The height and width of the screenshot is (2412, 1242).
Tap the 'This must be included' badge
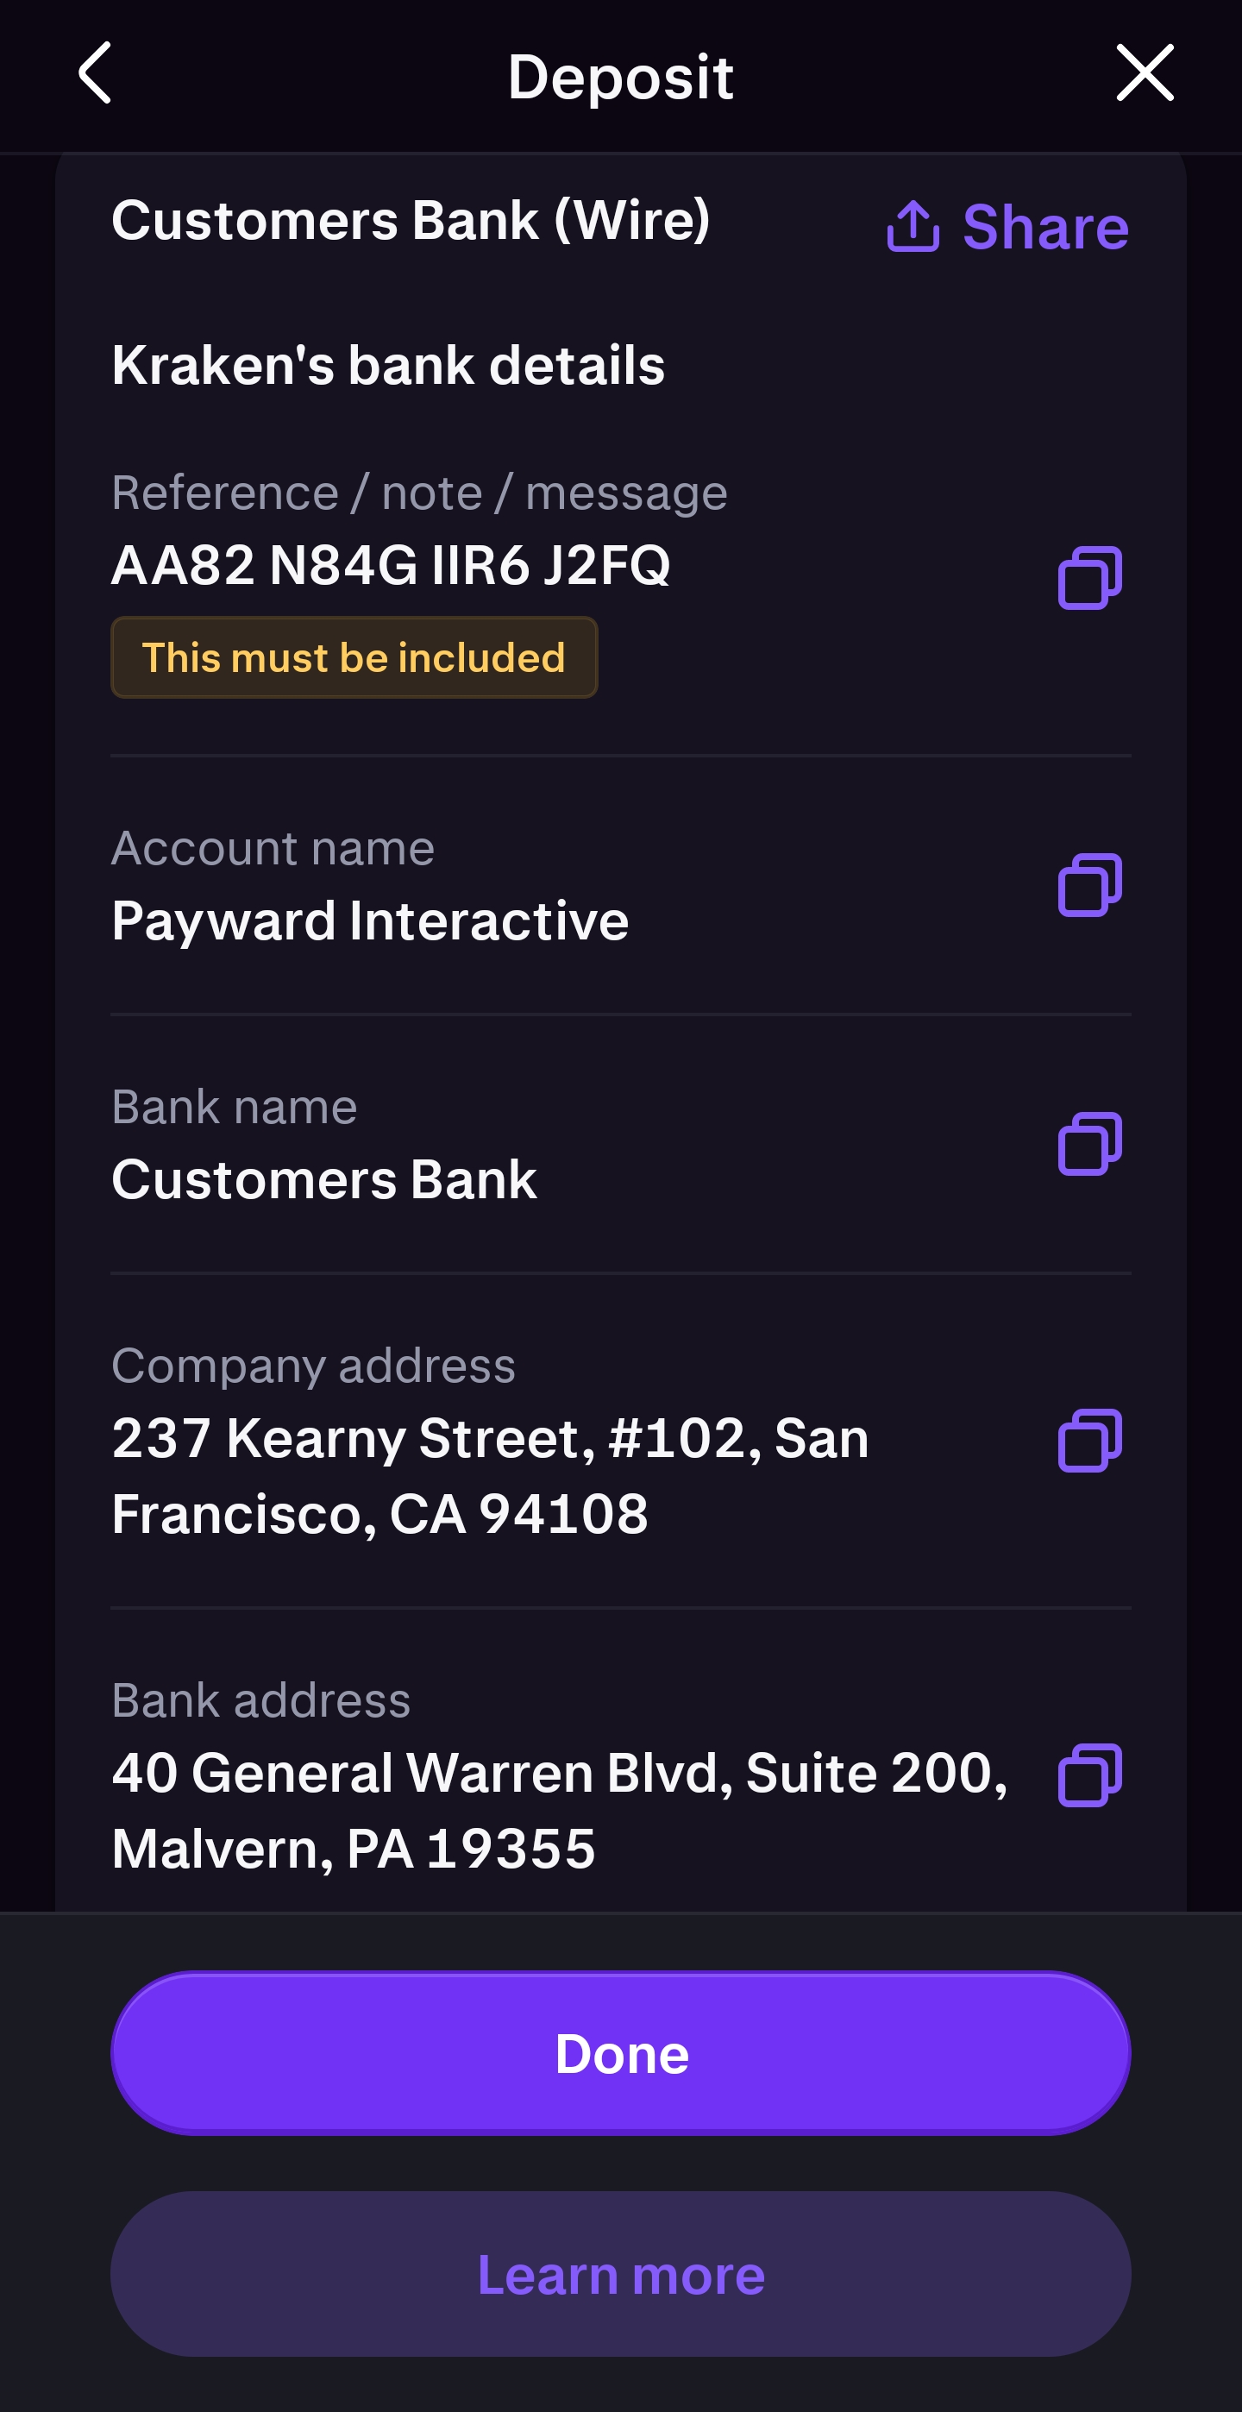click(354, 657)
